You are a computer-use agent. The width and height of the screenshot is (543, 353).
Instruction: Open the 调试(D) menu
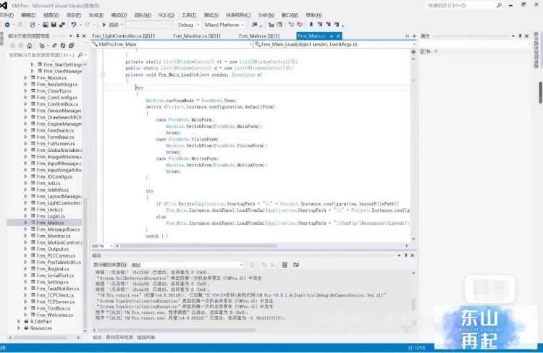(x=119, y=15)
